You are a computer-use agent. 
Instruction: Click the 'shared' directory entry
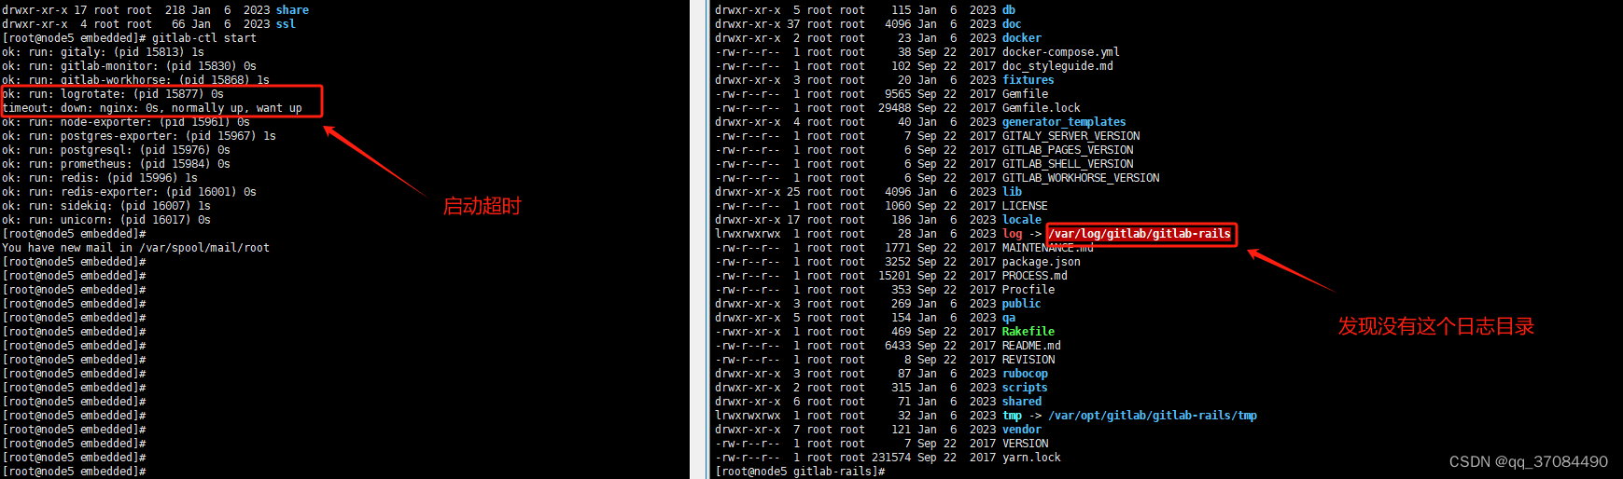tap(1022, 402)
